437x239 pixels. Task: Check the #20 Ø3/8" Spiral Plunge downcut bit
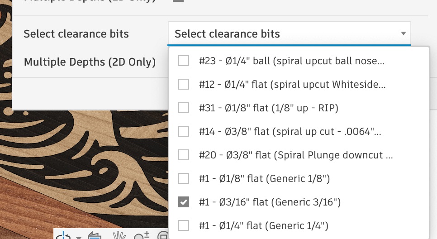click(184, 155)
